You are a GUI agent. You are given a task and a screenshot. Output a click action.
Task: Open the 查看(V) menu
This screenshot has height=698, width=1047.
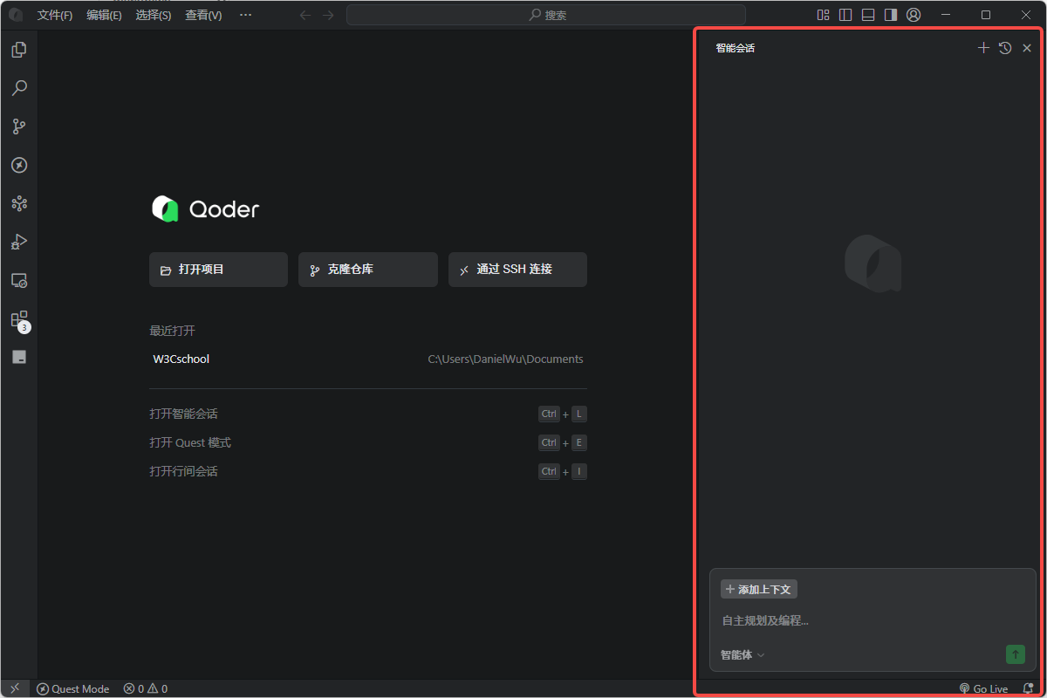(x=203, y=15)
